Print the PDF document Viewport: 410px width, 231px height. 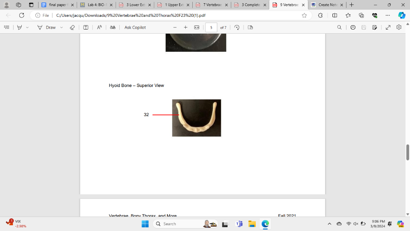[353, 27]
